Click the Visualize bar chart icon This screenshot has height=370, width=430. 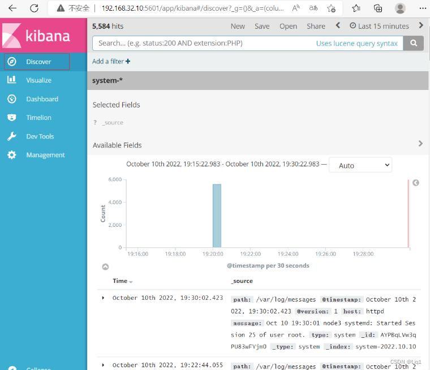(11, 80)
